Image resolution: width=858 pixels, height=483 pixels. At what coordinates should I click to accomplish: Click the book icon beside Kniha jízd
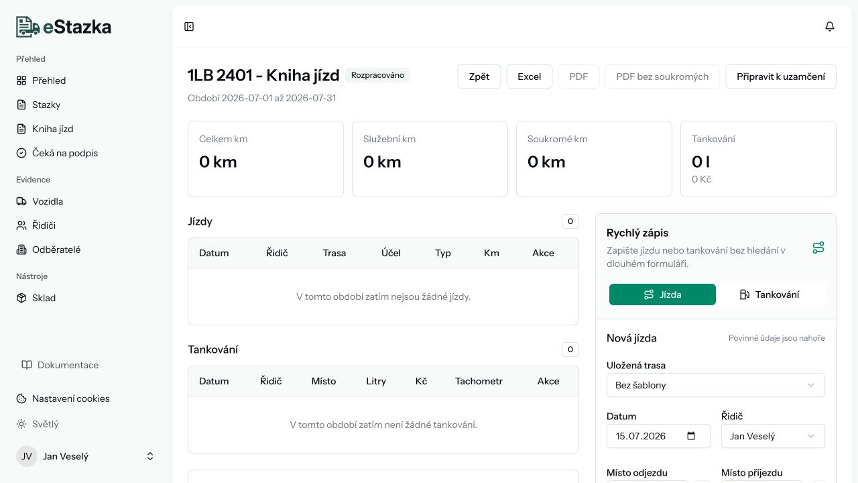tap(21, 129)
